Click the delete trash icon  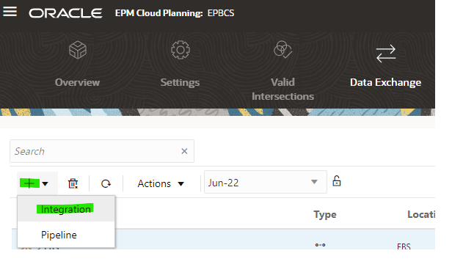[73, 183]
